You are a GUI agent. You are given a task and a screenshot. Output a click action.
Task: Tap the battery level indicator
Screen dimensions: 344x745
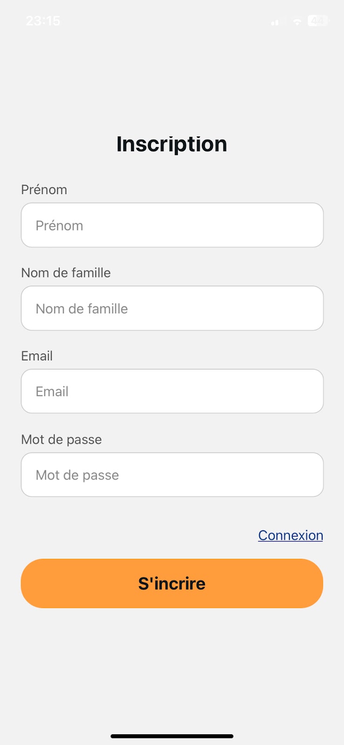(x=318, y=21)
